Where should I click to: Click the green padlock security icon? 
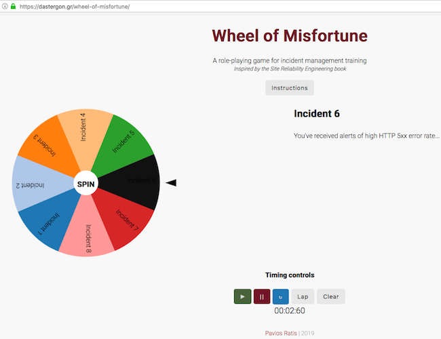click(12, 7)
